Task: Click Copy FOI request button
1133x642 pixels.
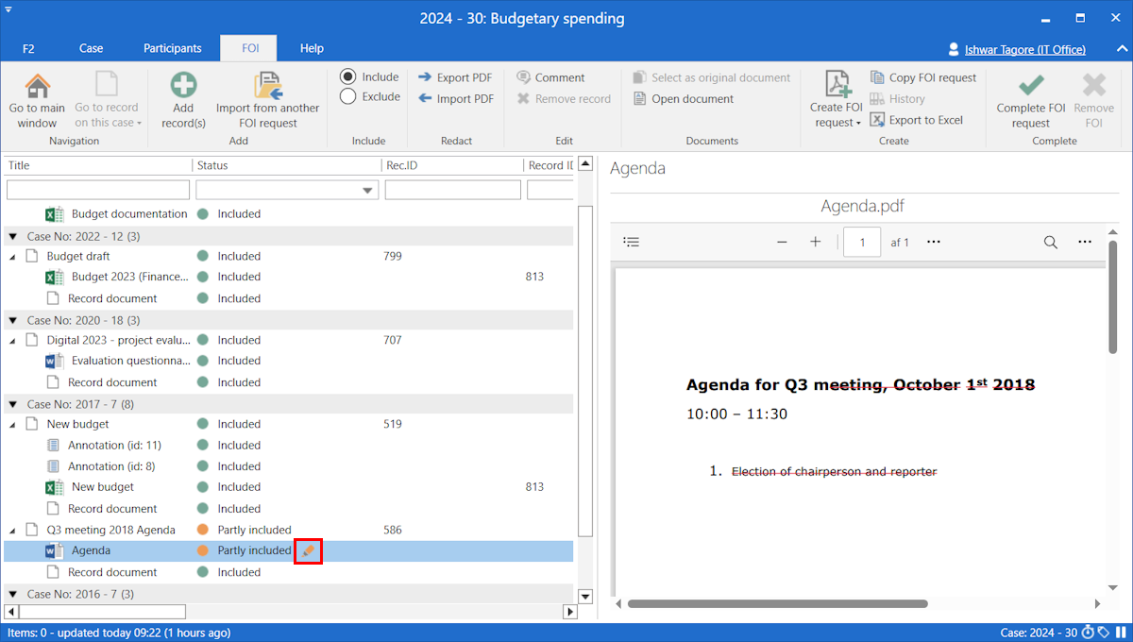Action: [922, 77]
